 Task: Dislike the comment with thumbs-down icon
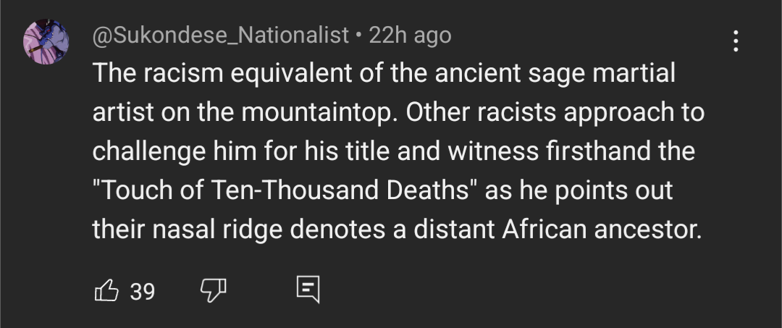[213, 291]
